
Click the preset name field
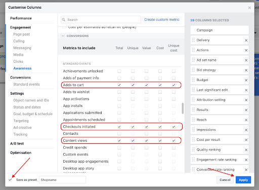coord(62,180)
